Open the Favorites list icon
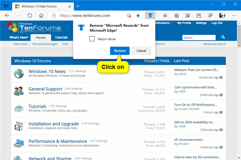241x160 pixels. [165, 15]
